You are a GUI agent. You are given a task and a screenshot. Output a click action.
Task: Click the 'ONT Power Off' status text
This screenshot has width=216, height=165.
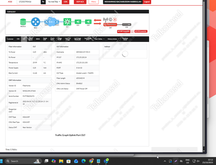82,89
